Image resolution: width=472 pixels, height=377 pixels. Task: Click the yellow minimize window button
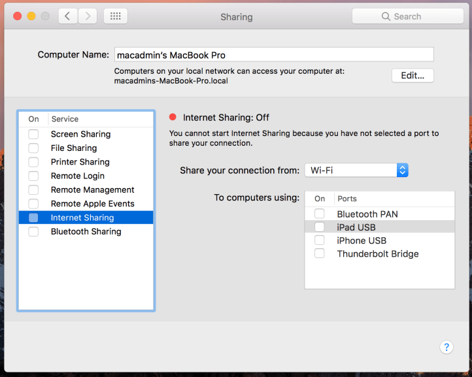point(31,16)
